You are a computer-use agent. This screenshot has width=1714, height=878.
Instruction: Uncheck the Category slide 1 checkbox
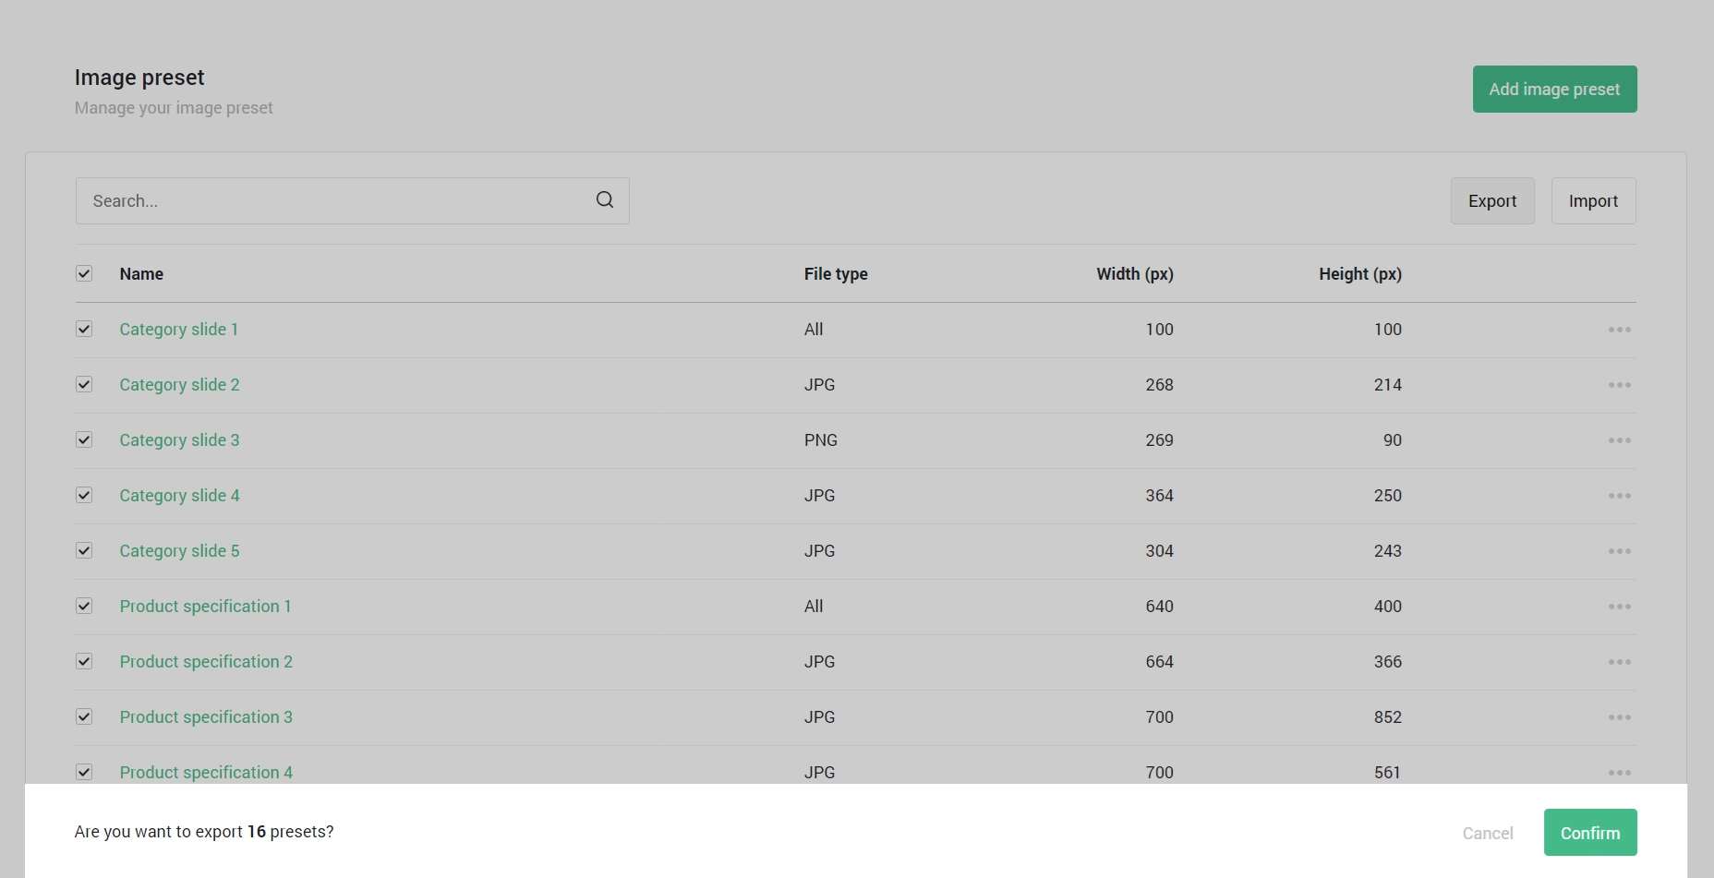(x=84, y=329)
